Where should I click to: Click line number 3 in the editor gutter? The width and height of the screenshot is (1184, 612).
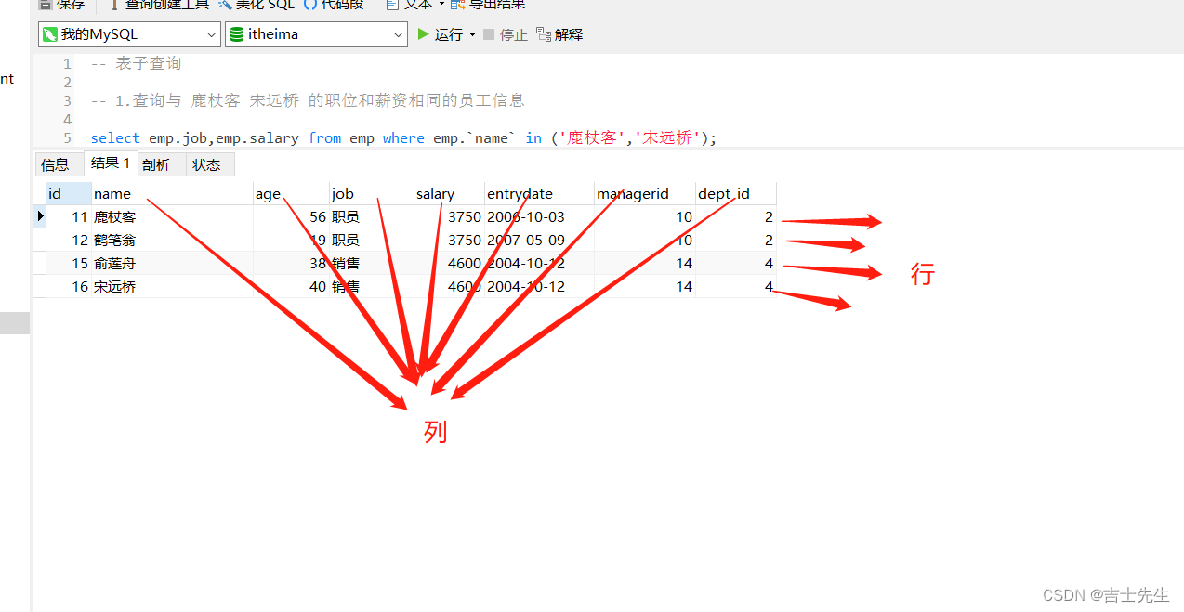(67, 100)
